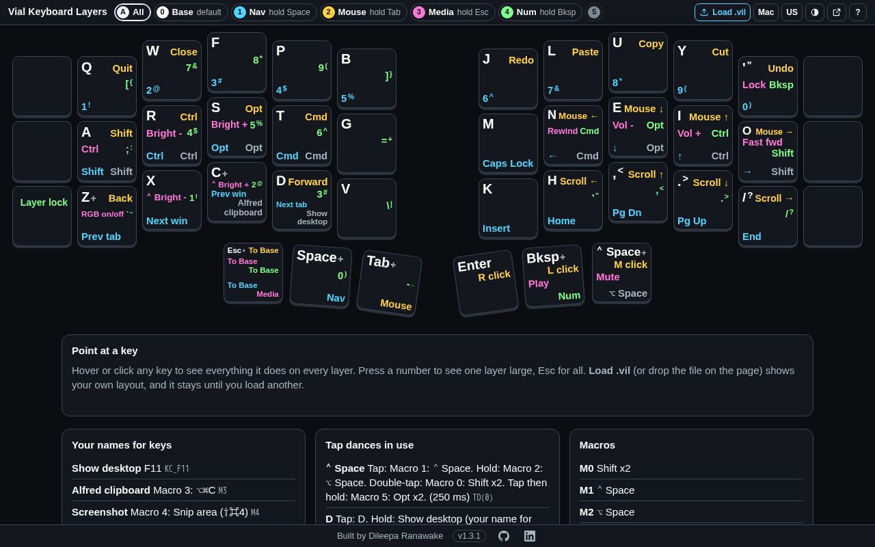Image resolution: width=875 pixels, height=547 pixels.
Task: Select the Base default layer tab
Action: coord(191,12)
